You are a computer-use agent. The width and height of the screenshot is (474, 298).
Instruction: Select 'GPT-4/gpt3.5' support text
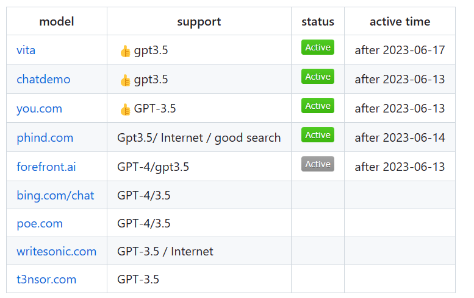tap(153, 167)
